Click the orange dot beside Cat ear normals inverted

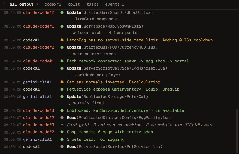(x=62, y=82)
